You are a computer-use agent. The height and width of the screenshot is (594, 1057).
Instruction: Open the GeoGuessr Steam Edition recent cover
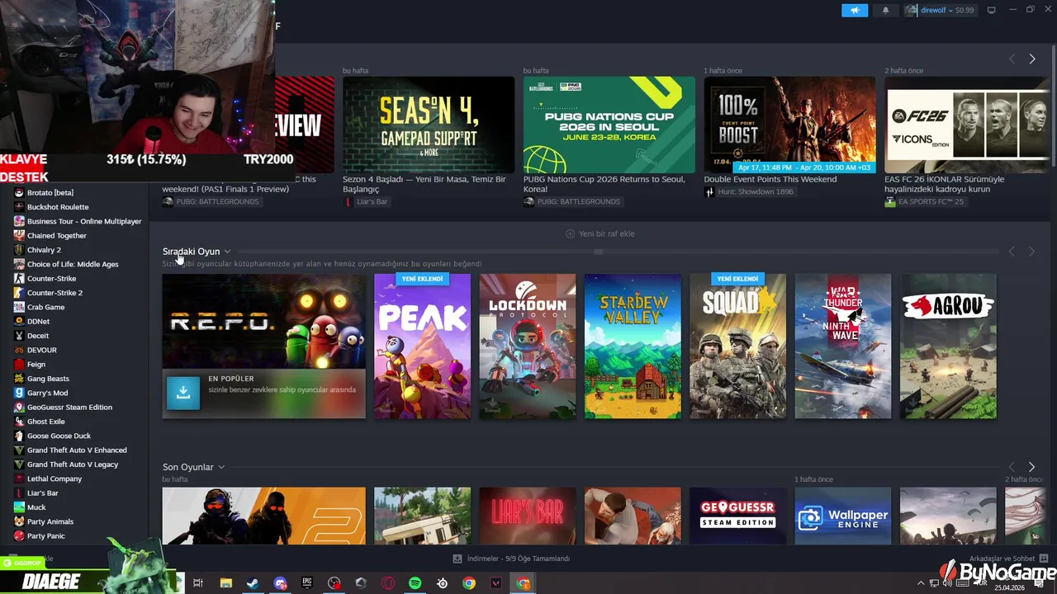tap(737, 516)
